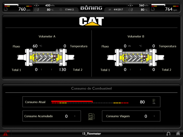
Task: Click the calendar icon beside 4/4/2017
Action: click(110, 9)
